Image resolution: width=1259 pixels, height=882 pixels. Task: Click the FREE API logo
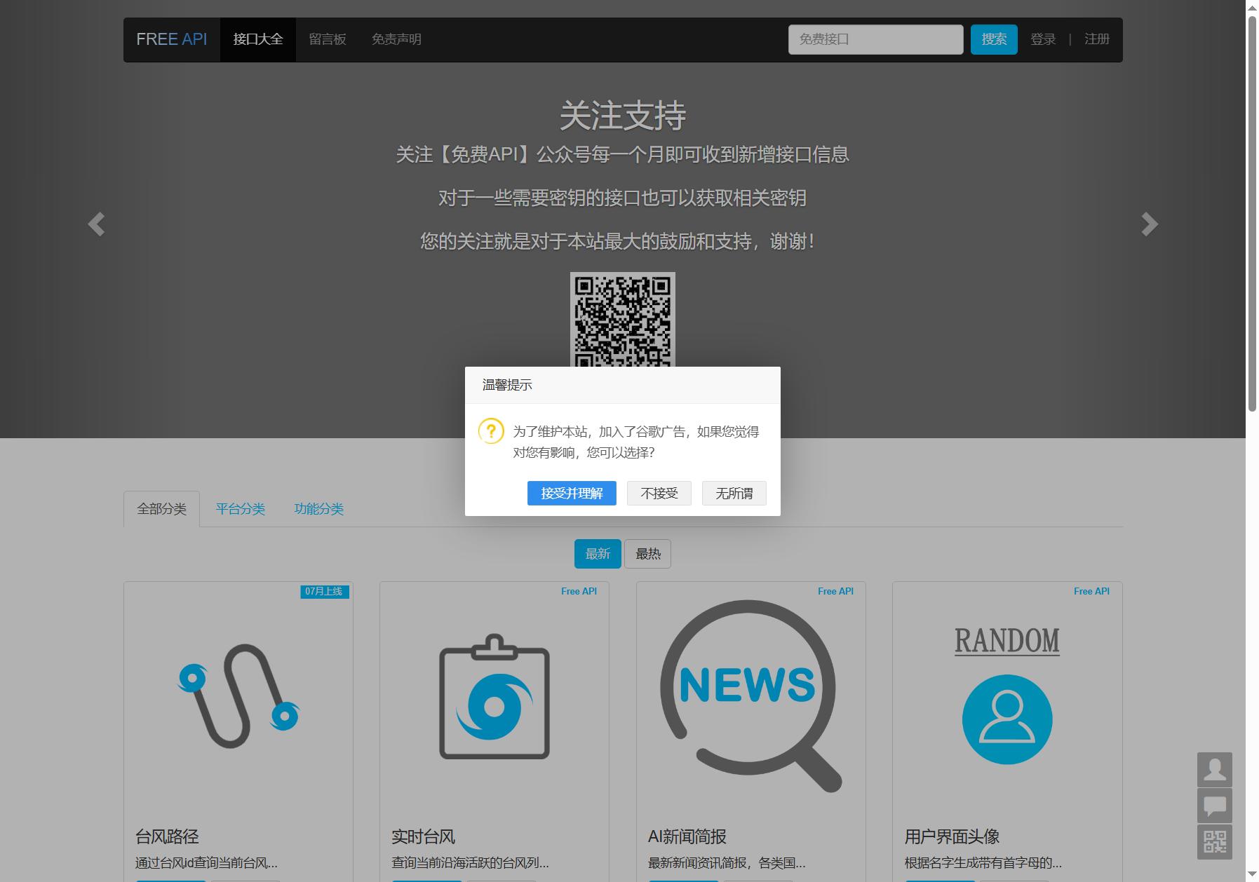172,39
